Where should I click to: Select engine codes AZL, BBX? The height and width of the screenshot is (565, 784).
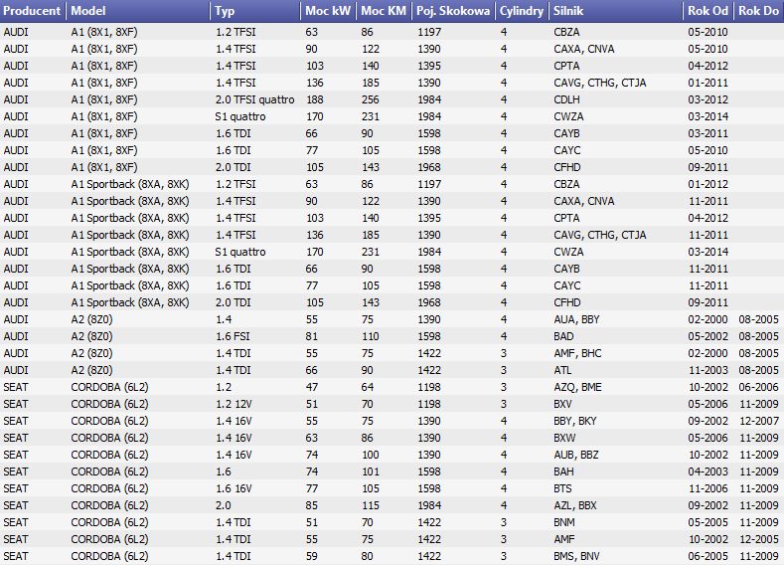pyautogui.click(x=575, y=505)
